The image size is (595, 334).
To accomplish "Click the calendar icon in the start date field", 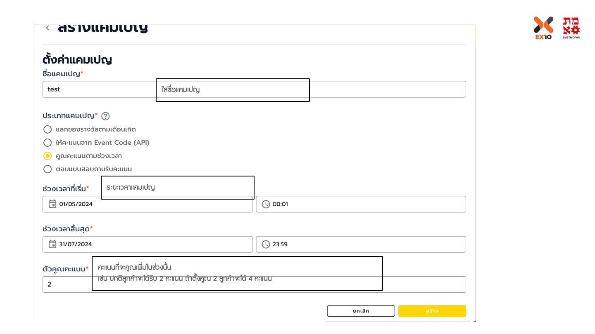I will pyautogui.click(x=52, y=204).
